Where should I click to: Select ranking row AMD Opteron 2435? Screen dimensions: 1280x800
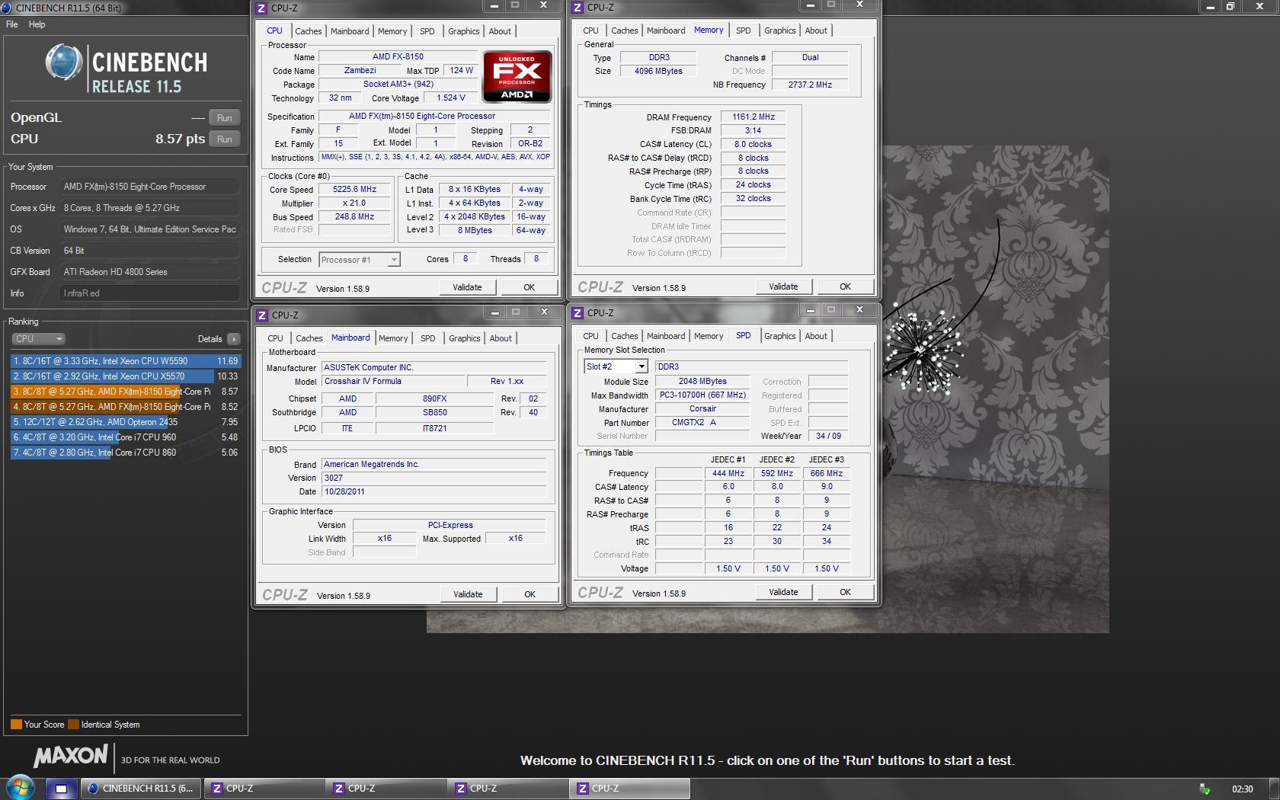pyautogui.click(x=126, y=422)
